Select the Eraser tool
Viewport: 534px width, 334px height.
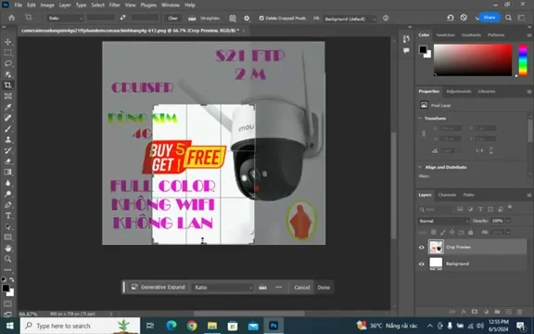[7, 161]
